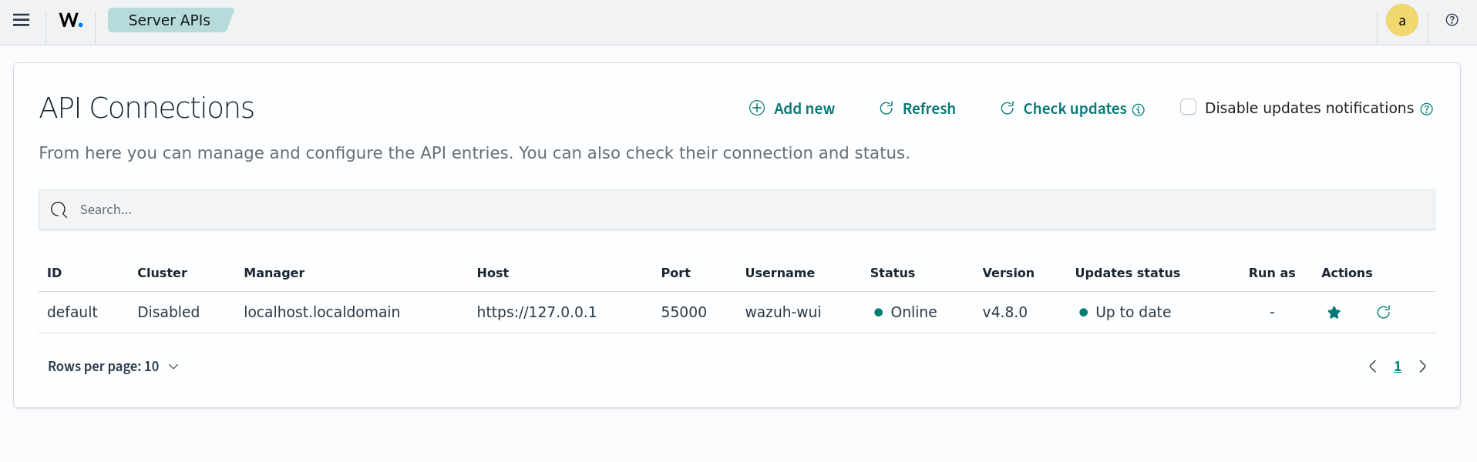Expand Rows per page dropdown
The image size is (1477, 462).
point(113,367)
